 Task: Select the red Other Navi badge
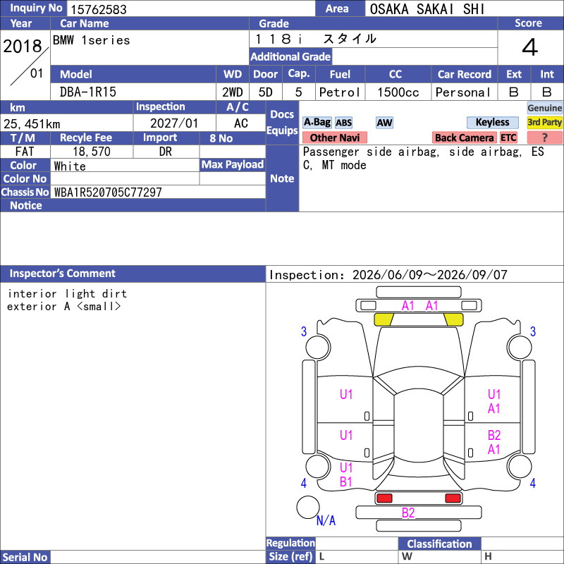coord(334,137)
